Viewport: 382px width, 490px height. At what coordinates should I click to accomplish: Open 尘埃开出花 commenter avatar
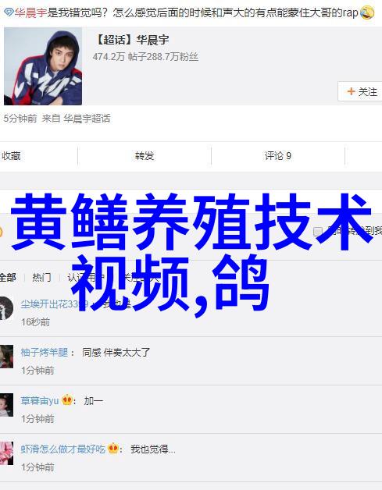(x=6, y=308)
